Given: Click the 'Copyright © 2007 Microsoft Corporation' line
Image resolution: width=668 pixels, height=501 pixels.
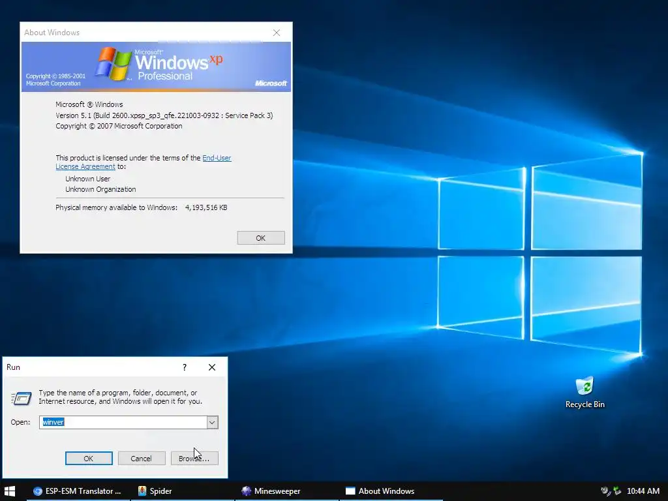Looking at the screenshot, I should click(119, 126).
